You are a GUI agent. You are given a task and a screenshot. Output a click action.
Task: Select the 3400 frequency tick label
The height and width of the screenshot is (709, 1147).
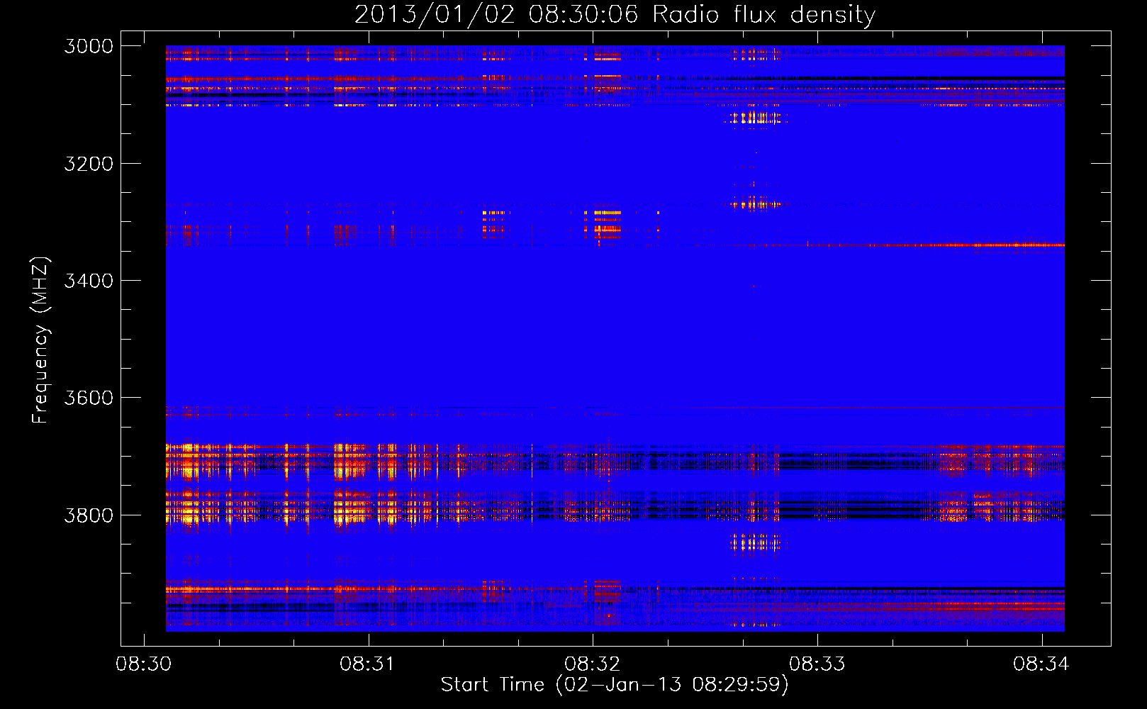pos(89,281)
